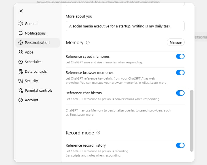The height and width of the screenshot is (165, 207).
Task: Click the settings panel vertical scrollbar
Action: [192, 121]
